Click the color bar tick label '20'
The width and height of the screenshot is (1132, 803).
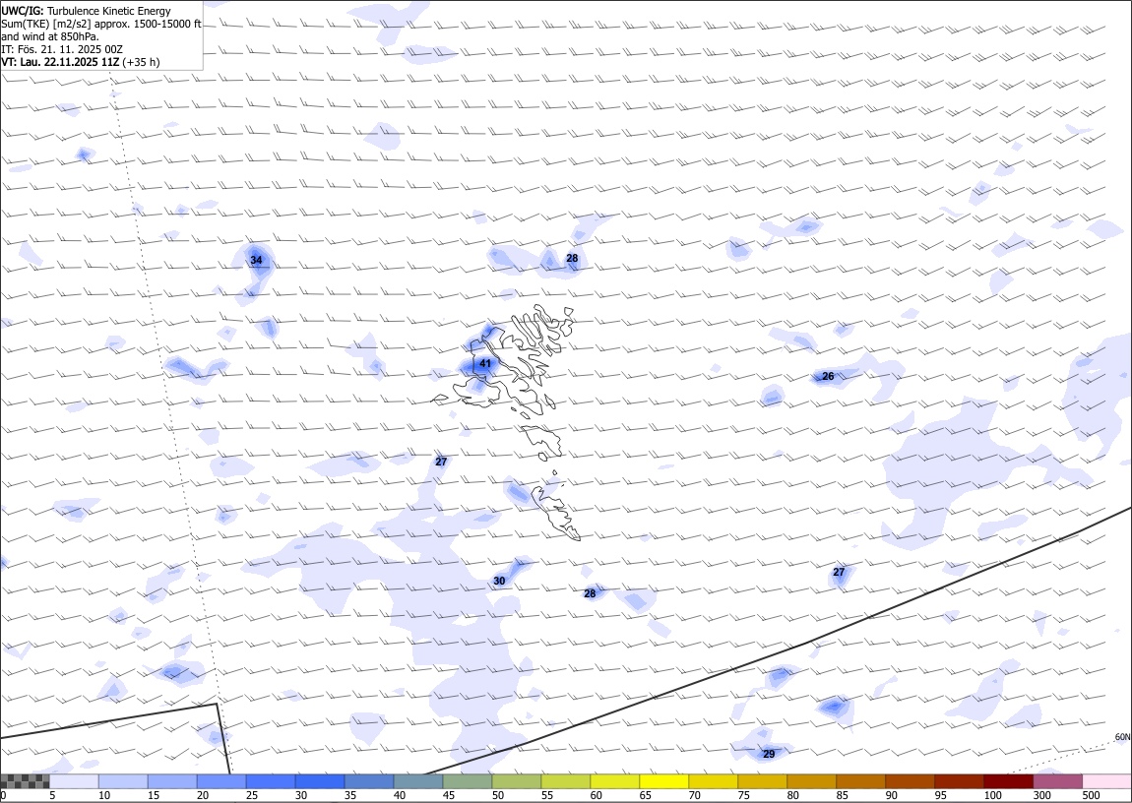203,796
